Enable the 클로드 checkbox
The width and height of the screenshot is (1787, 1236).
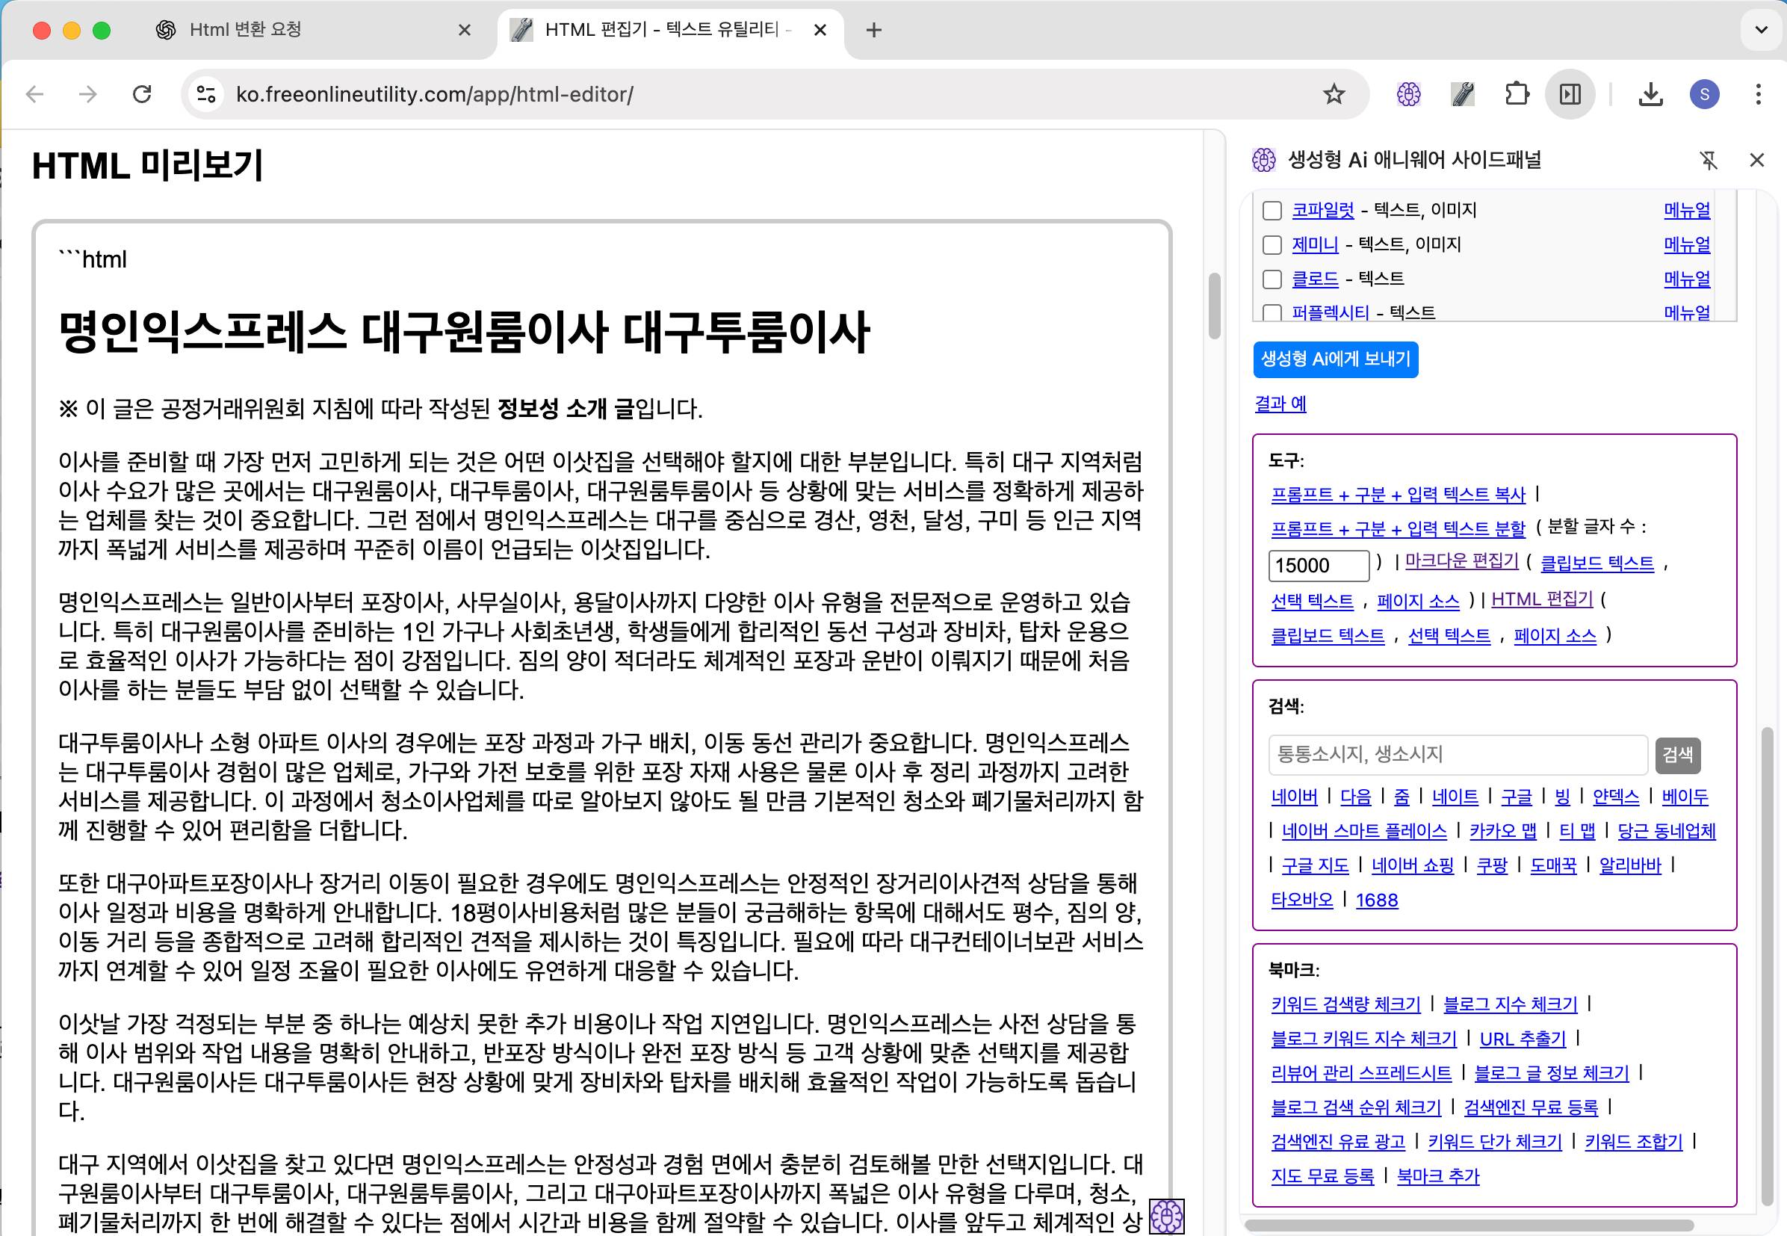coord(1272,279)
